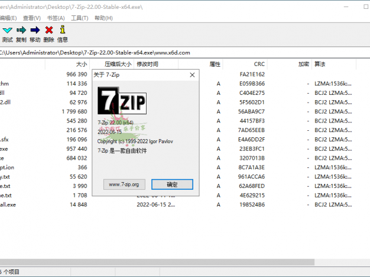
Task: Select size value 545 280
Action: tap(77, 121)
